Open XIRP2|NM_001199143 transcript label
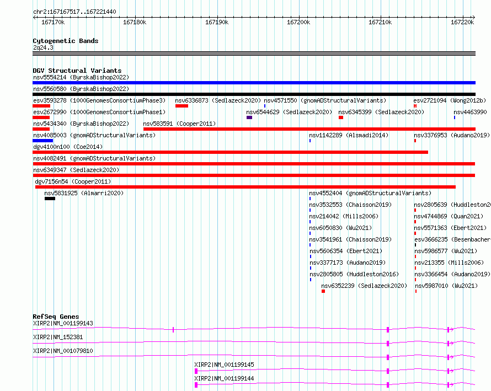Image resolution: width=491 pixels, height=391 pixels. [x=63, y=323]
